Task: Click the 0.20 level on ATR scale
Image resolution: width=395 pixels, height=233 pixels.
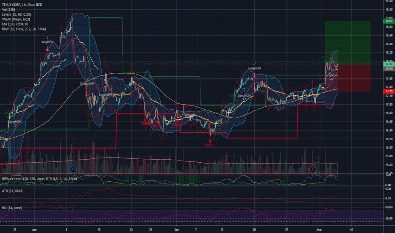Action: (388, 189)
